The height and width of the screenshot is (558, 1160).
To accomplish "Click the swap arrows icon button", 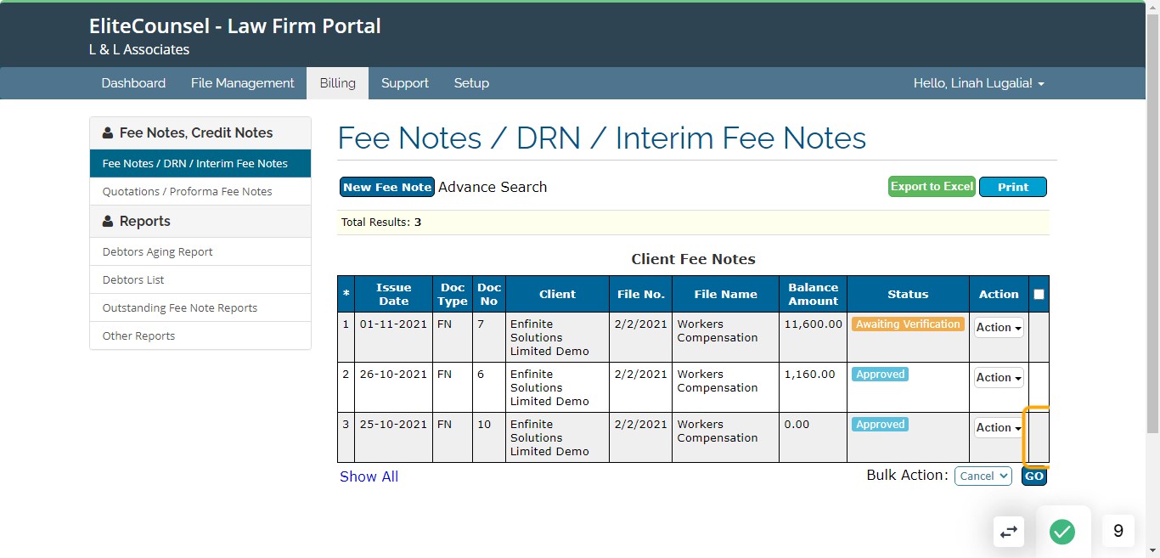I will [1009, 532].
